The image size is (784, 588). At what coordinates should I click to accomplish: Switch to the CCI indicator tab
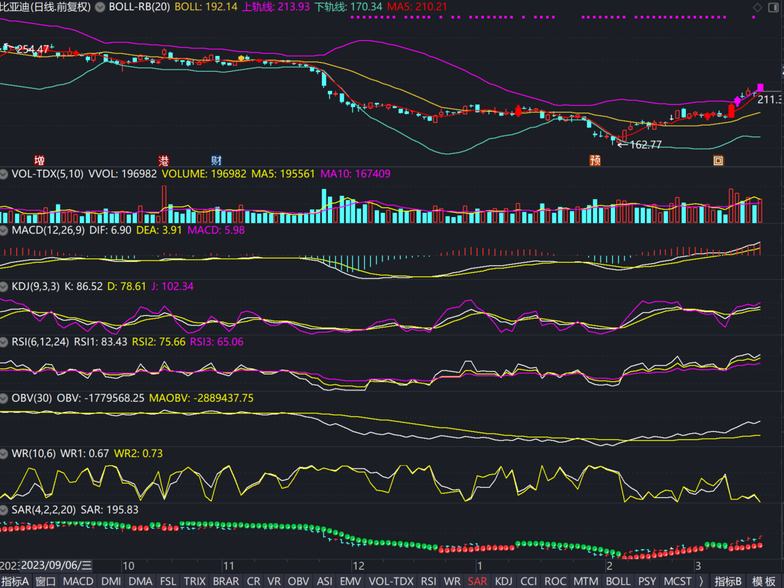pyautogui.click(x=528, y=581)
